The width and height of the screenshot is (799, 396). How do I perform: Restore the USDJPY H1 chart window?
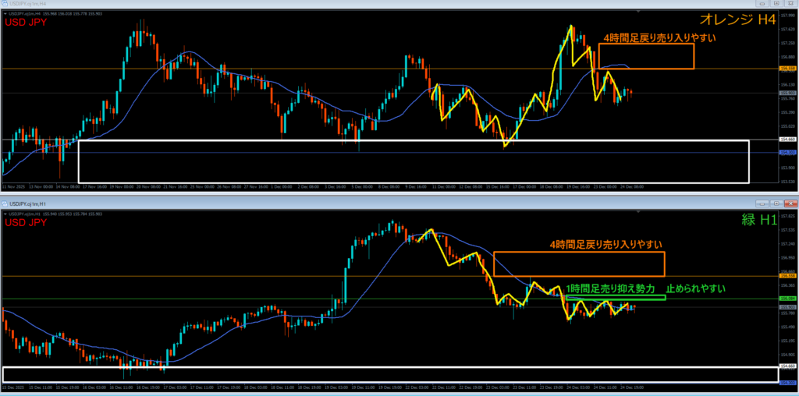click(776, 203)
